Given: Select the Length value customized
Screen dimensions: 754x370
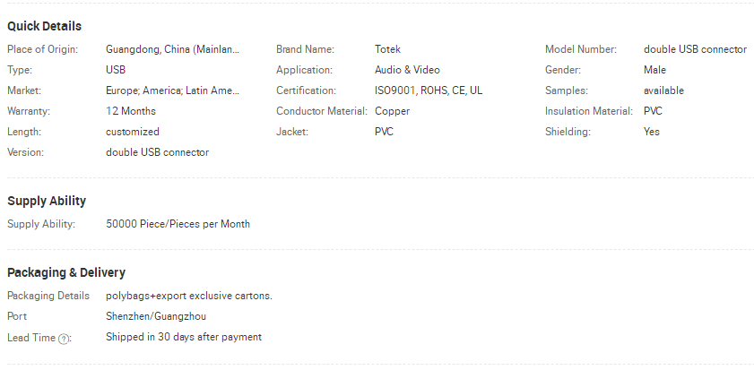Looking at the screenshot, I should click(x=133, y=132).
